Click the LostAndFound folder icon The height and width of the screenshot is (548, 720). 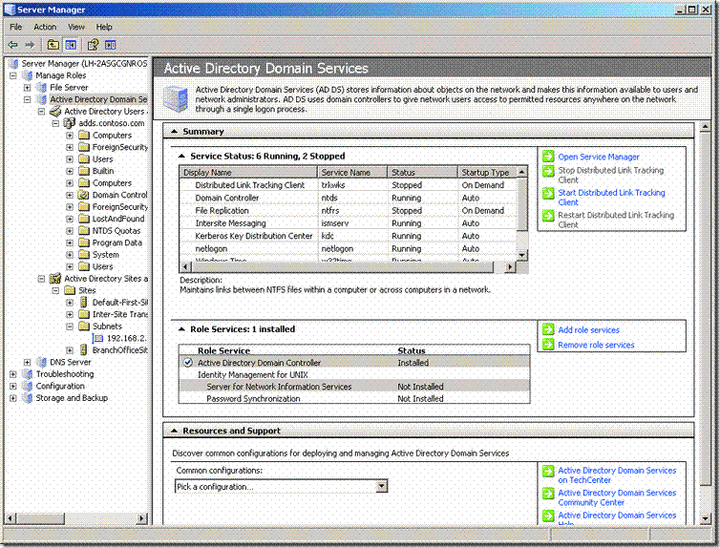coord(84,219)
